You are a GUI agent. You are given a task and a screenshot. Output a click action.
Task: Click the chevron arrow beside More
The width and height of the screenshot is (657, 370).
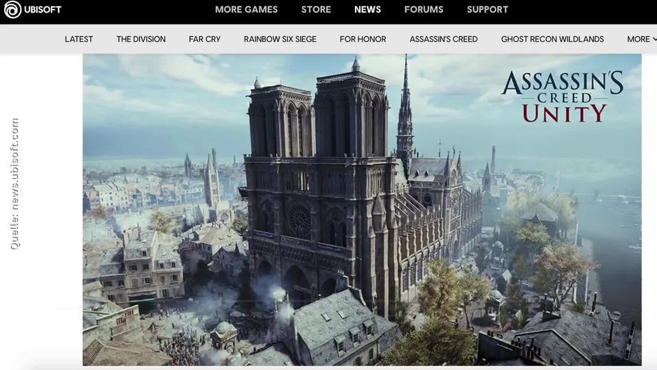[654, 39]
